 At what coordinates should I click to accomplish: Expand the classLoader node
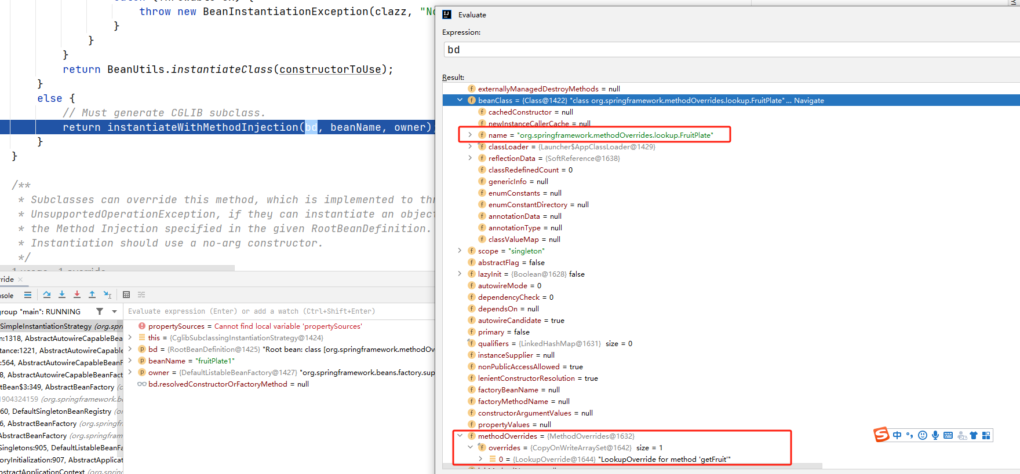[x=470, y=146]
